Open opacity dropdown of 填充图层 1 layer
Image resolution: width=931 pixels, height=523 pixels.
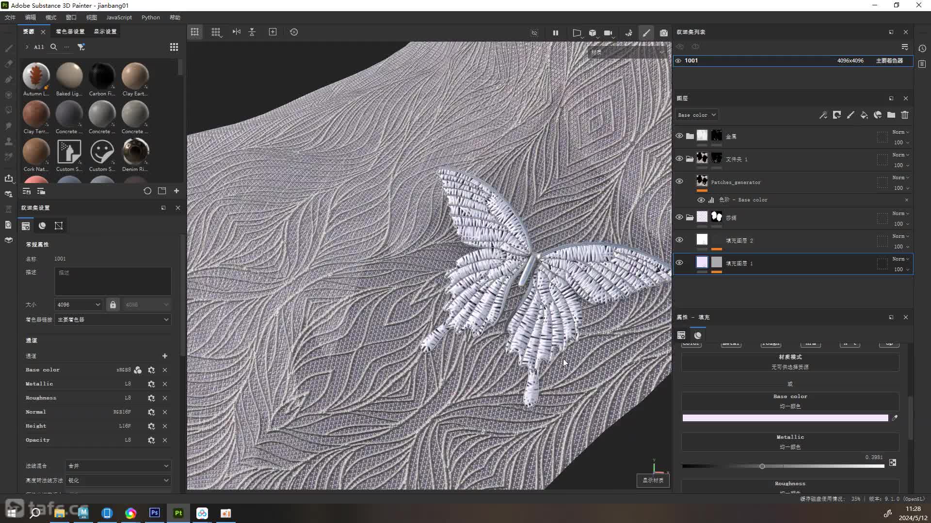coord(901,269)
